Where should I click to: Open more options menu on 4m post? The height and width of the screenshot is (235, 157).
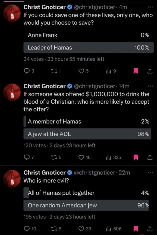point(151,7)
